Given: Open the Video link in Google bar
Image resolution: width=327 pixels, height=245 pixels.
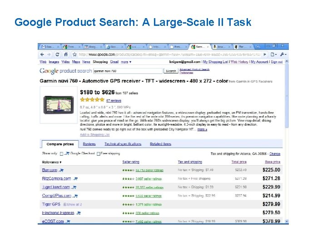Looking at the screenshot, I should [65, 62].
